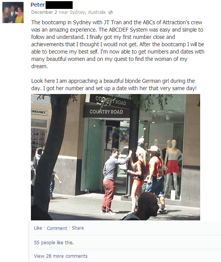Click the bootcamp post text paragraph

117,44
